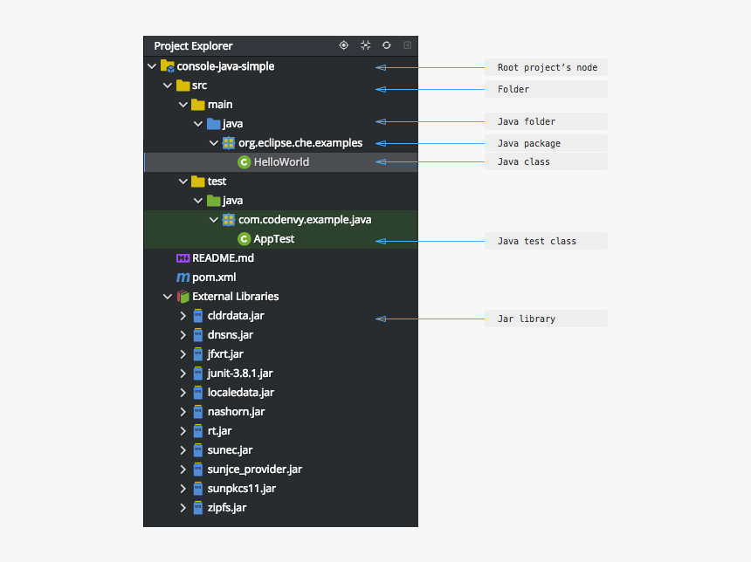The width and height of the screenshot is (751, 562).
Task: Expand the junit-3.8.1.jar library
Action: tap(183, 374)
